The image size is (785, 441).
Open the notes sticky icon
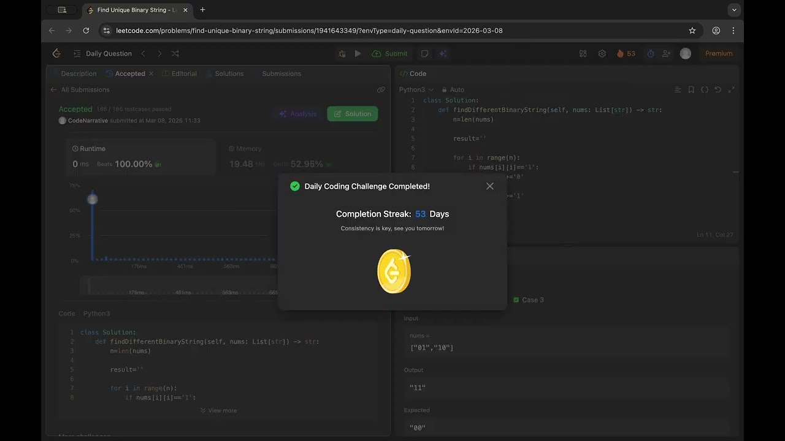424,53
